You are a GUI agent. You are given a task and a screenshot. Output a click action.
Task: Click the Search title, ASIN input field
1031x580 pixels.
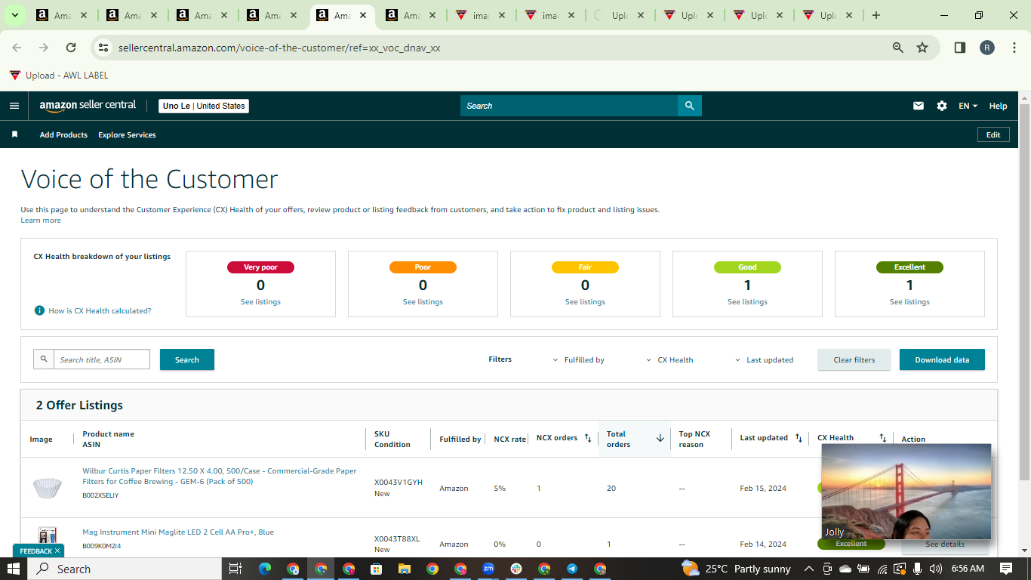[x=101, y=359]
